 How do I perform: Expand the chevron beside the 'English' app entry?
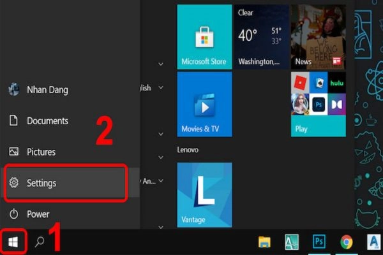tap(161, 87)
